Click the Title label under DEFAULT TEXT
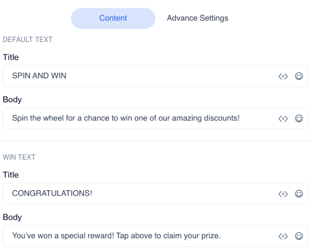The height and width of the screenshot is (252, 313). 11,57
